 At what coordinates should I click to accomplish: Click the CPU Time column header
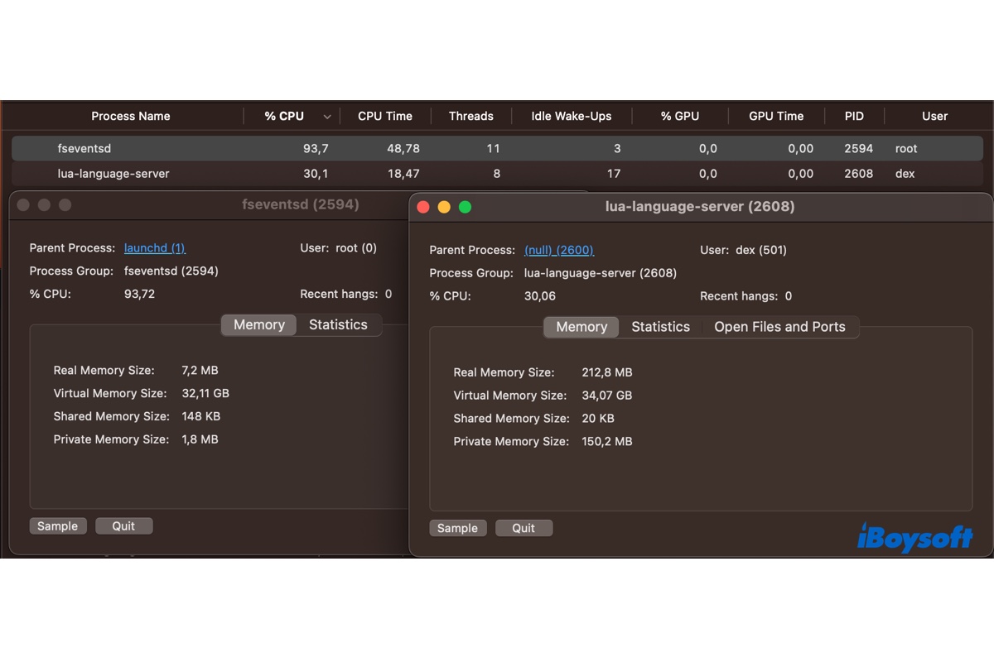pyautogui.click(x=384, y=116)
